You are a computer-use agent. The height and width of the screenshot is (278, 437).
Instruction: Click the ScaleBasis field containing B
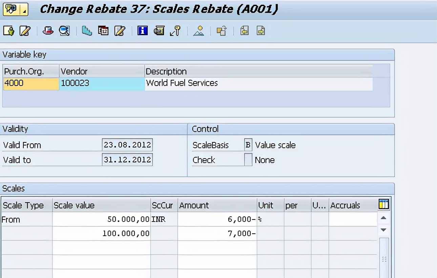248,145
